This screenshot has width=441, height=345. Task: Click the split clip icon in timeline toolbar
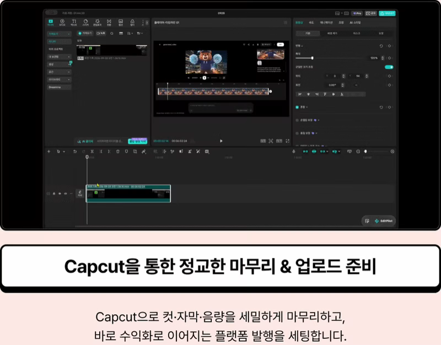pyautogui.click(x=92, y=152)
